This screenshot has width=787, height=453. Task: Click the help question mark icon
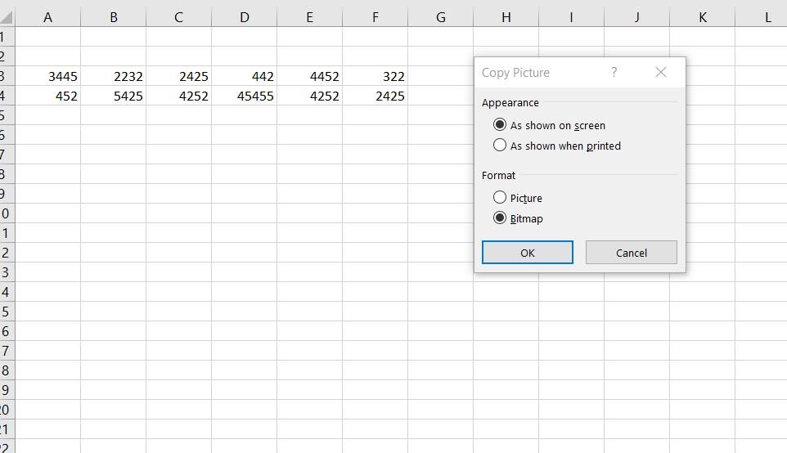pyautogui.click(x=614, y=72)
